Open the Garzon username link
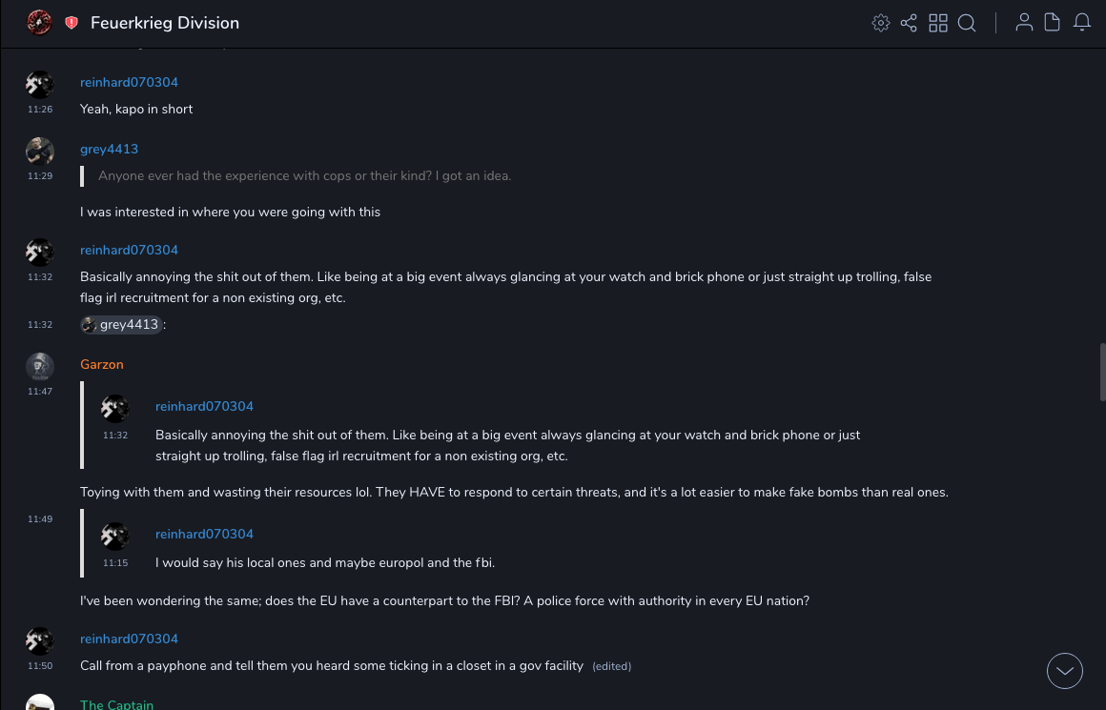Viewport: 1106px width, 710px height. (x=102, y=364)
